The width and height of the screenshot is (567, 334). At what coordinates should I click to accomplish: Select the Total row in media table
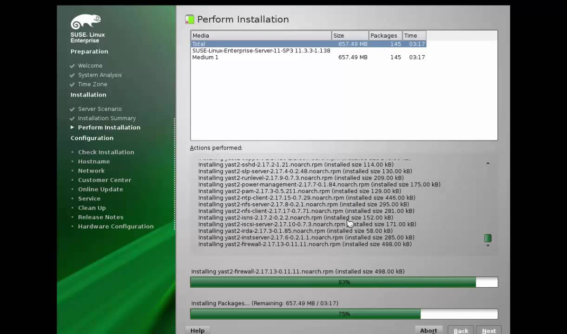tap(309, 44)
